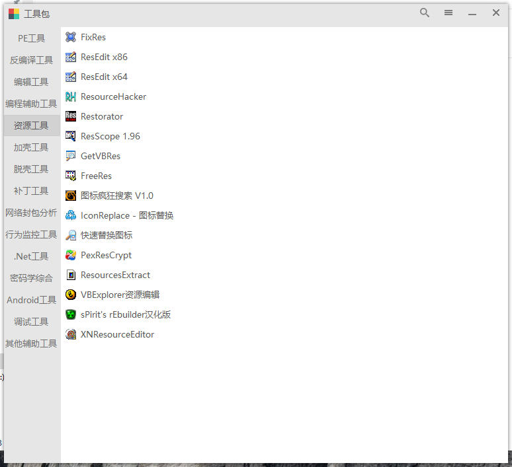Viewport: 512px width, 467px height.
Task: Open the 快速替换图标 entry
Action: click(107, 235)
